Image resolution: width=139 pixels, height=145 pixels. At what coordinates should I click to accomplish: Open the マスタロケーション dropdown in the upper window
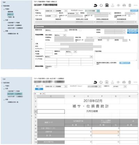click(x=98, y=11)
